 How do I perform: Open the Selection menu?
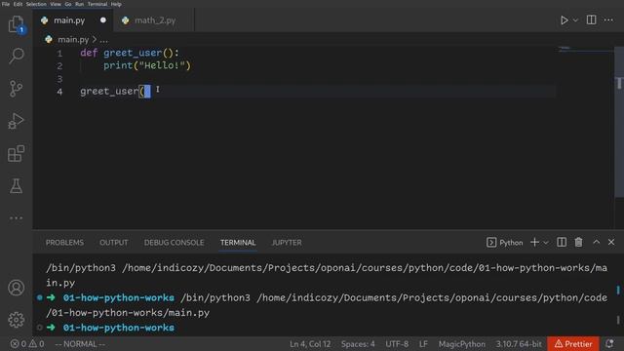[36, 4]
